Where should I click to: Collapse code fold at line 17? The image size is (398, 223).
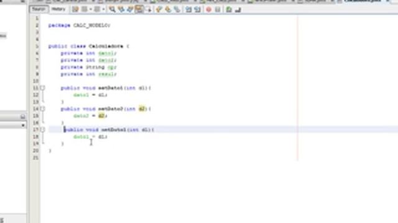click(x=42, y=129)
